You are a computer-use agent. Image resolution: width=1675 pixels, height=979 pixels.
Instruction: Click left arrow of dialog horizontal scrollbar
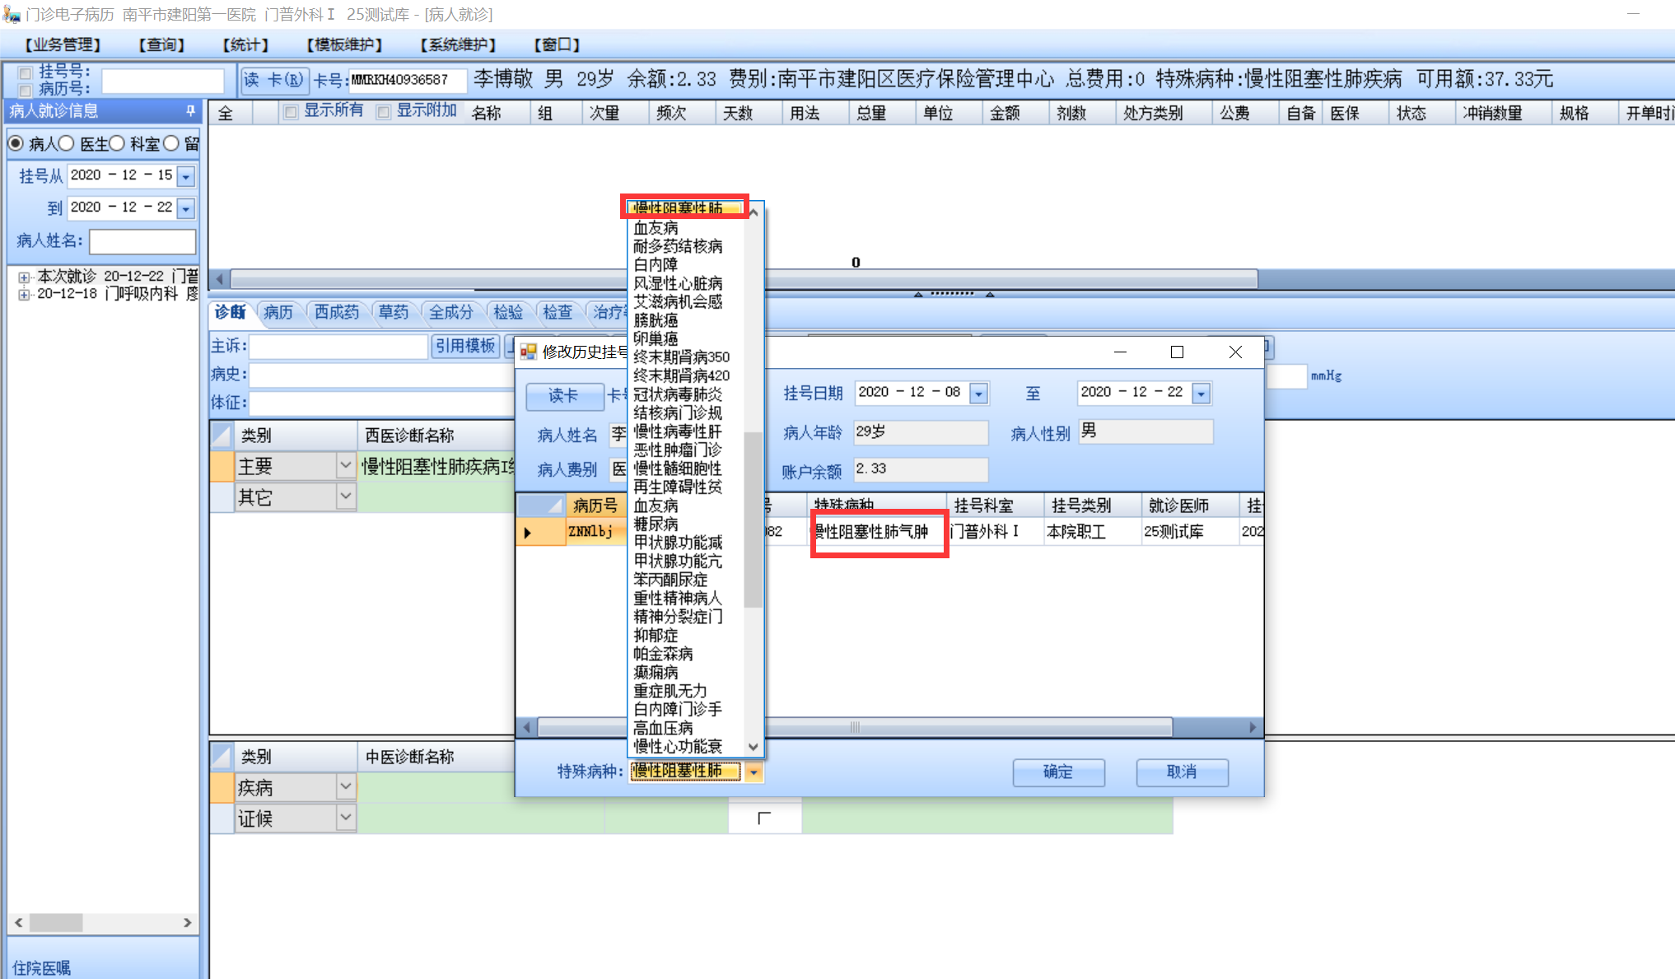coord(527,728)
